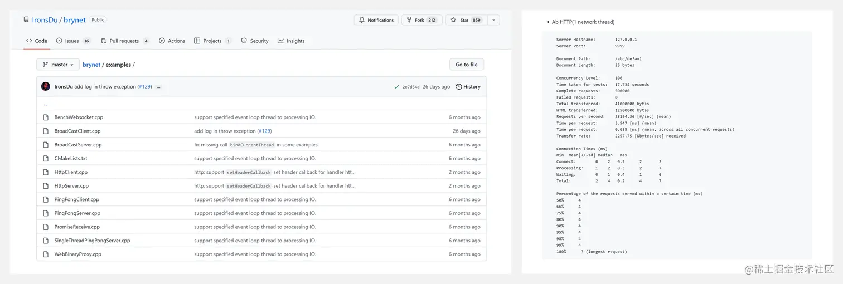The width and height of the screenshot is (843, 284).
Task: Click the Star count 859
Action: click(x=476, y=20)
